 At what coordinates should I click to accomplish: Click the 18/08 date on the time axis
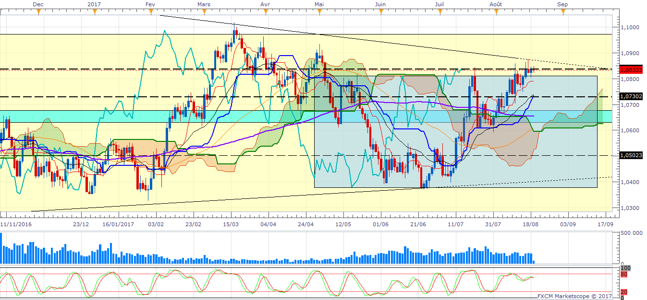point(530,224)
